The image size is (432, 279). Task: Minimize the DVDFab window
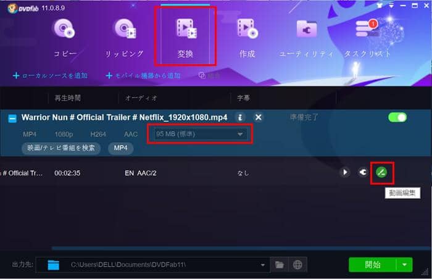point(403,6)
